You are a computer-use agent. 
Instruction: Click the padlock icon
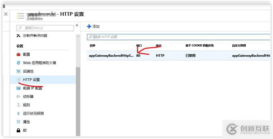pyautogui.click(x=18, y=130)
